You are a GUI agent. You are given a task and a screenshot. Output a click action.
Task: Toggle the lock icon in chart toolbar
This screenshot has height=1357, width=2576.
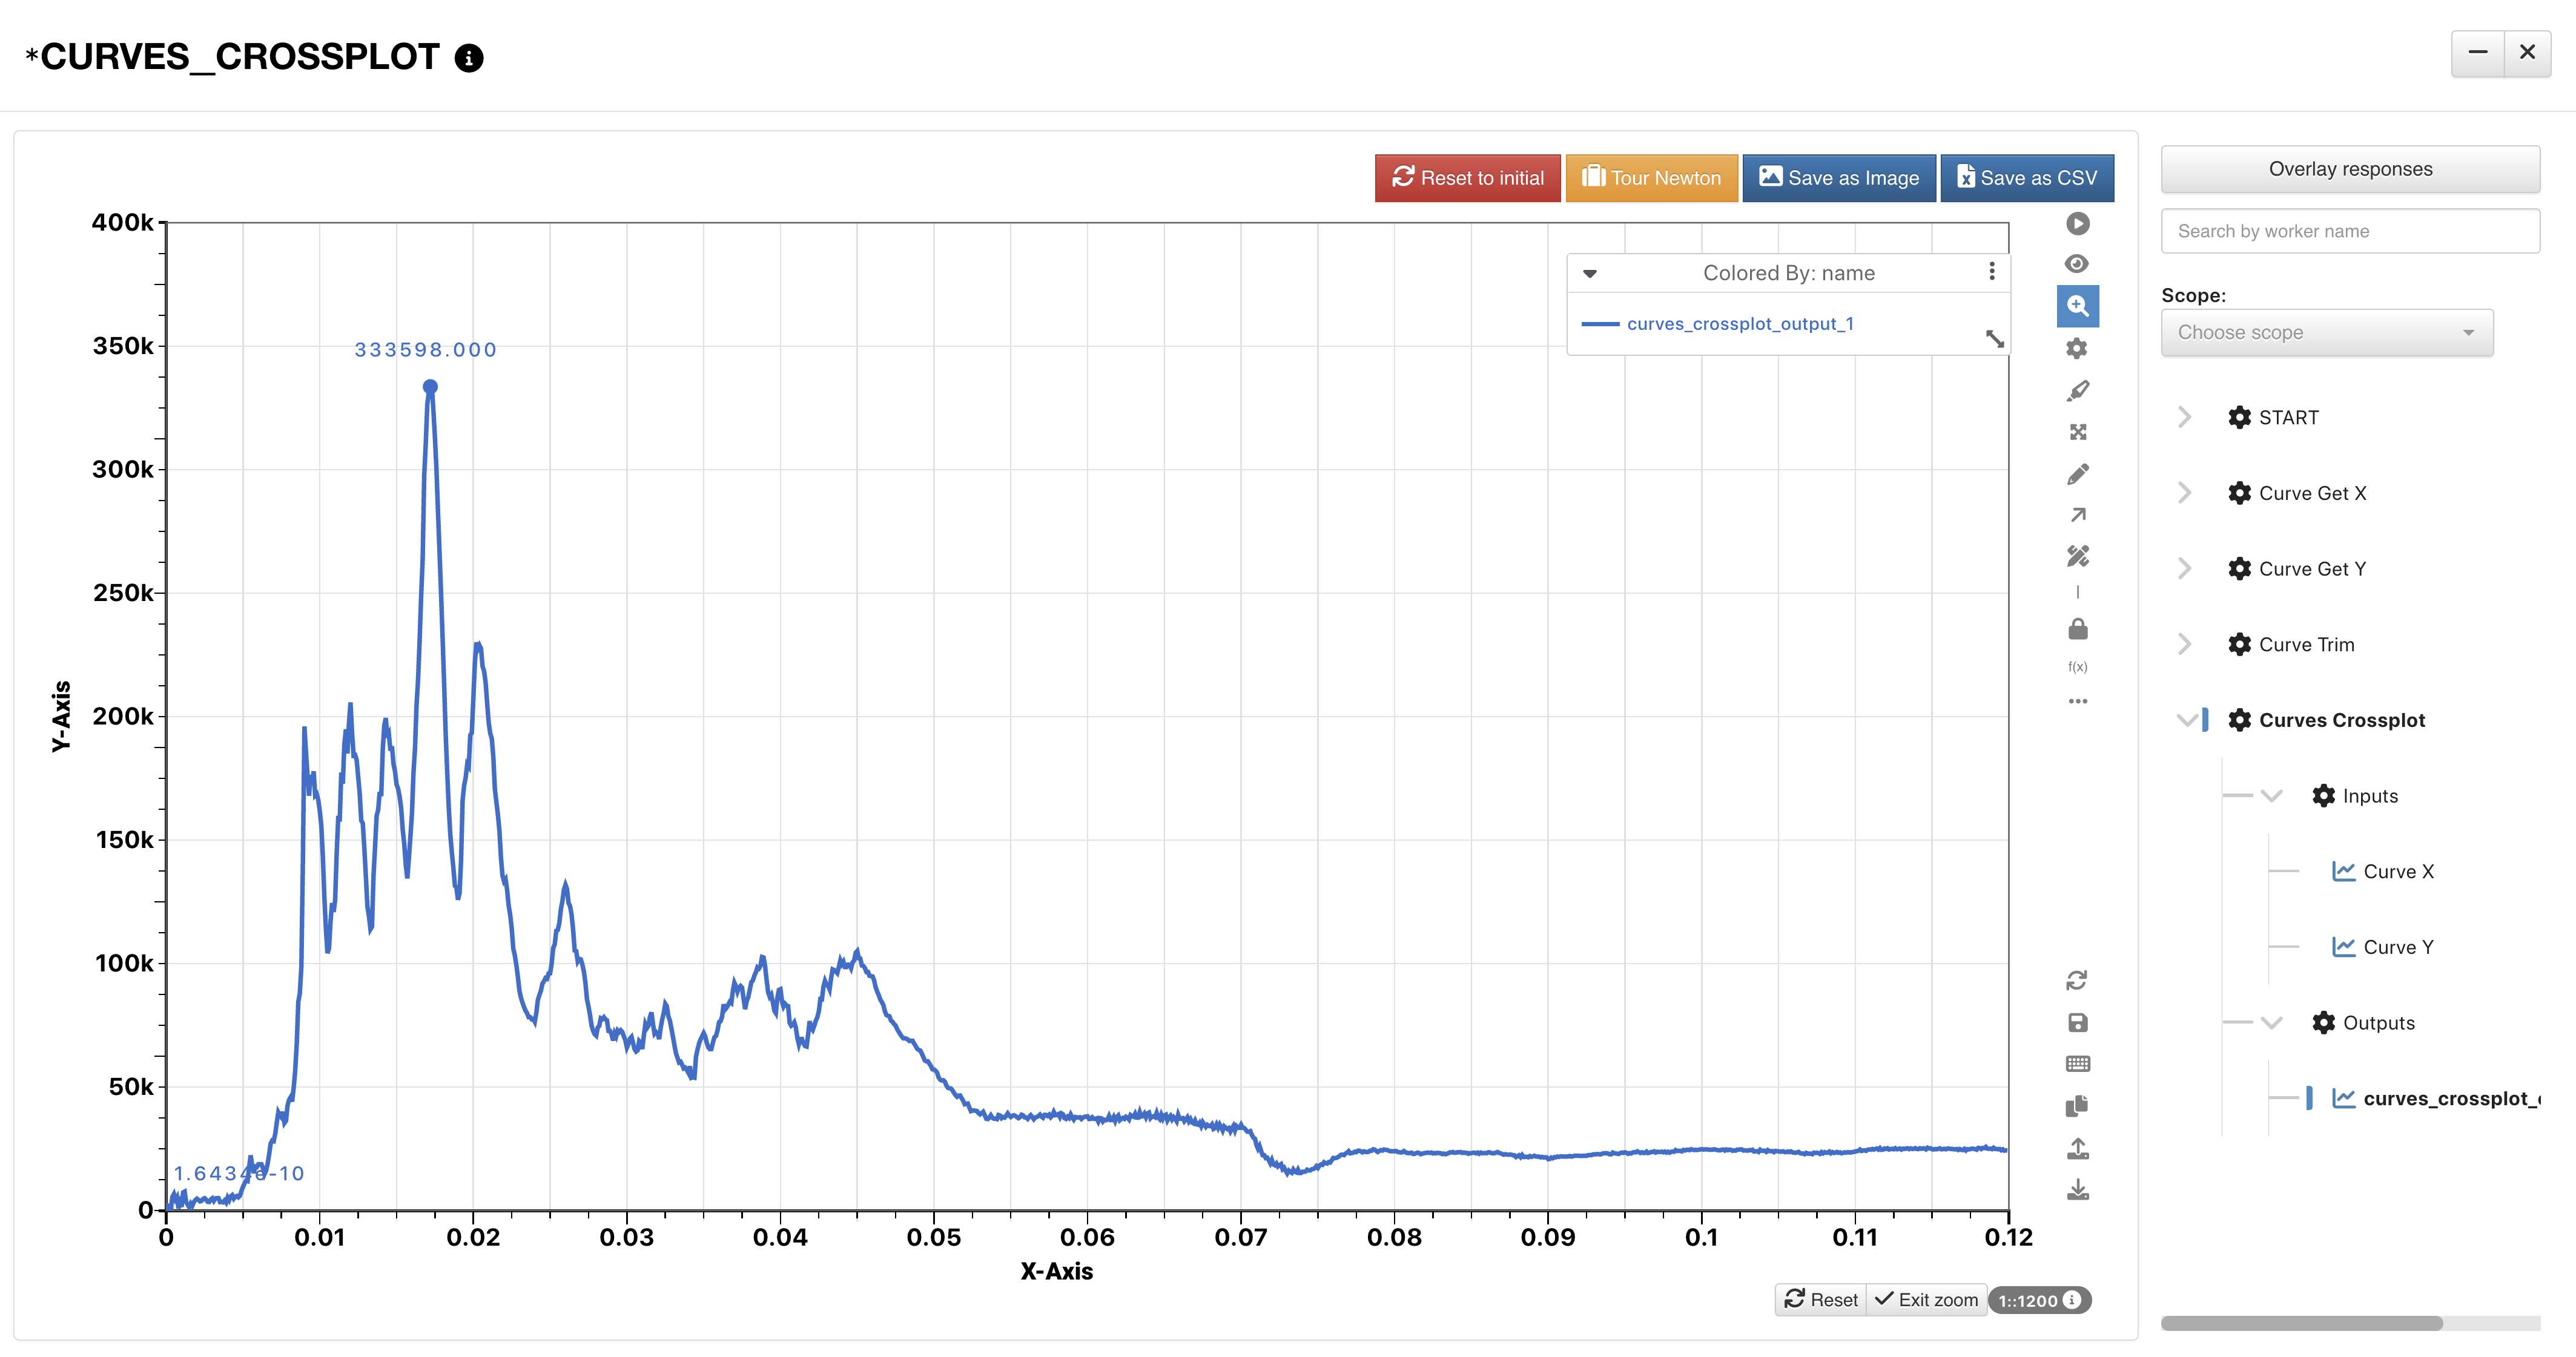pyautogui.click(x=2077, y=628)
